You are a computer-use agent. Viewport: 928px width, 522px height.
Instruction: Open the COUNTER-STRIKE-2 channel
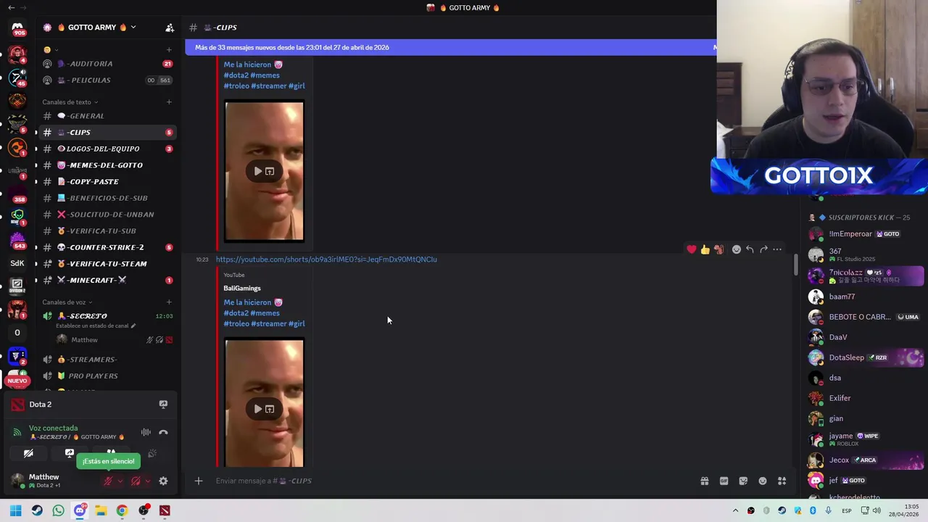[x=106, y=247]
